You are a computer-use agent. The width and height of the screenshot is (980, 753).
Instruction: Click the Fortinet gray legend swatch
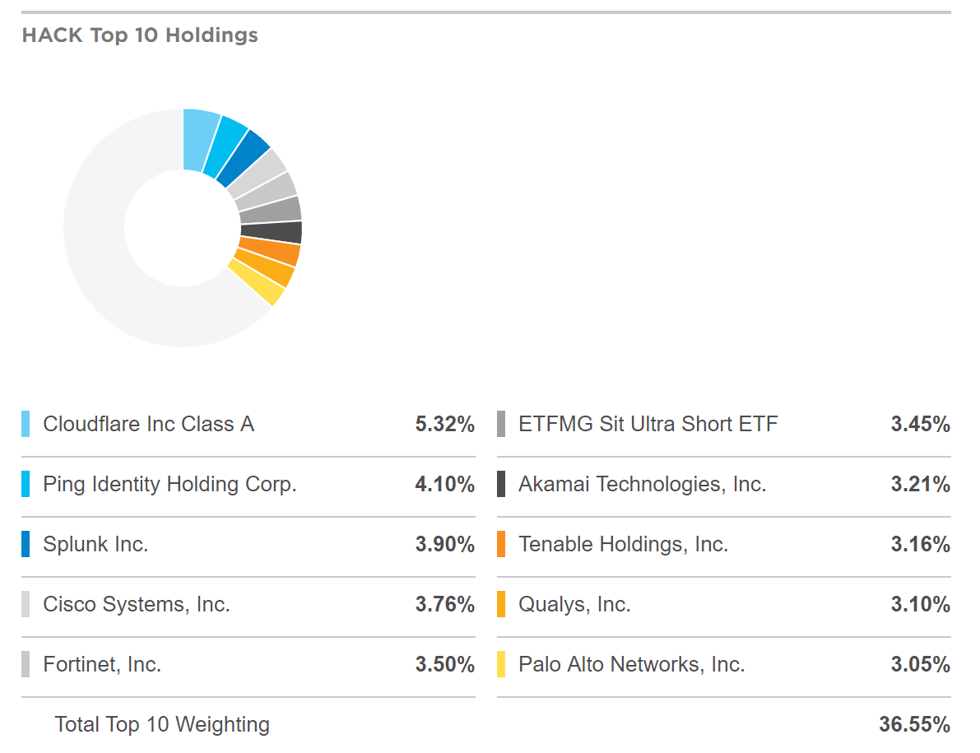(x=26, y=663)
